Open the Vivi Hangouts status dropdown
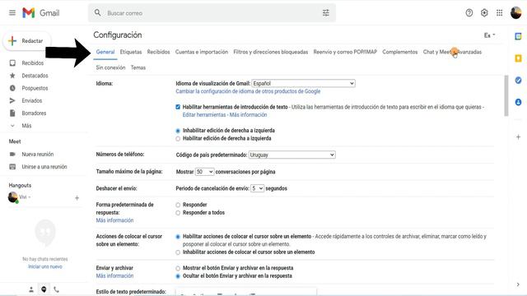 coord(25,197)
